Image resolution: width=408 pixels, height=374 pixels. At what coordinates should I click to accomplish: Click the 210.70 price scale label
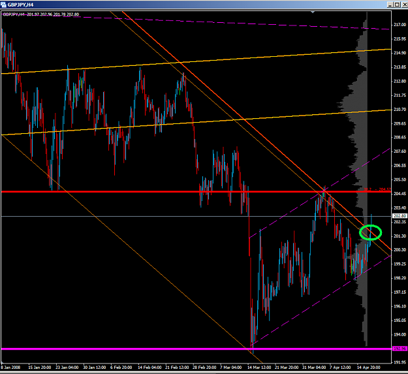[x=400, y=109]
